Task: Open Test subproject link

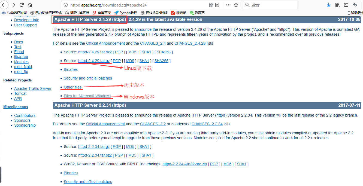Action: [18, 47]
